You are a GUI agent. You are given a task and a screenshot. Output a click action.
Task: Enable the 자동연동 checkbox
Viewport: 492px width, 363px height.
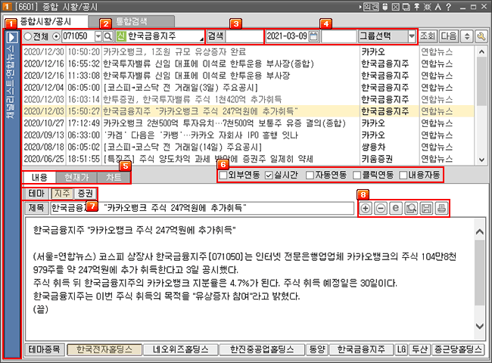tap(310, 175)
